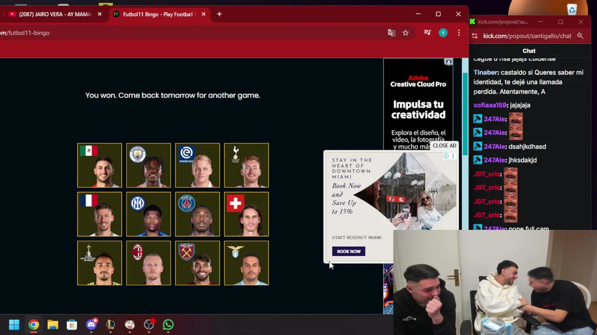Select the Paris Saint-Germain player card
Viewport: 597px width, 335px height.
coord(197,214)
